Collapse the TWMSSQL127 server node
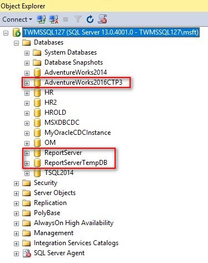The image size is (208, 263). click(6, 33)
